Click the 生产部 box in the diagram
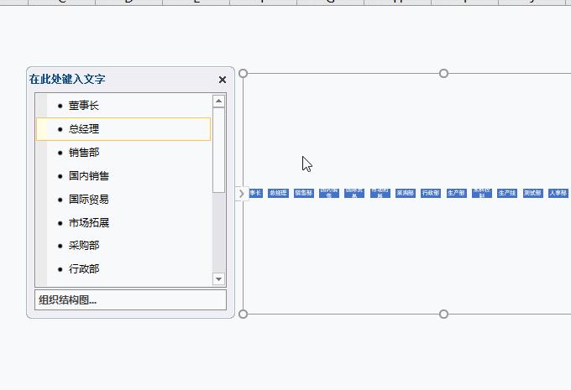571x390 pixels. coord(456,193)
